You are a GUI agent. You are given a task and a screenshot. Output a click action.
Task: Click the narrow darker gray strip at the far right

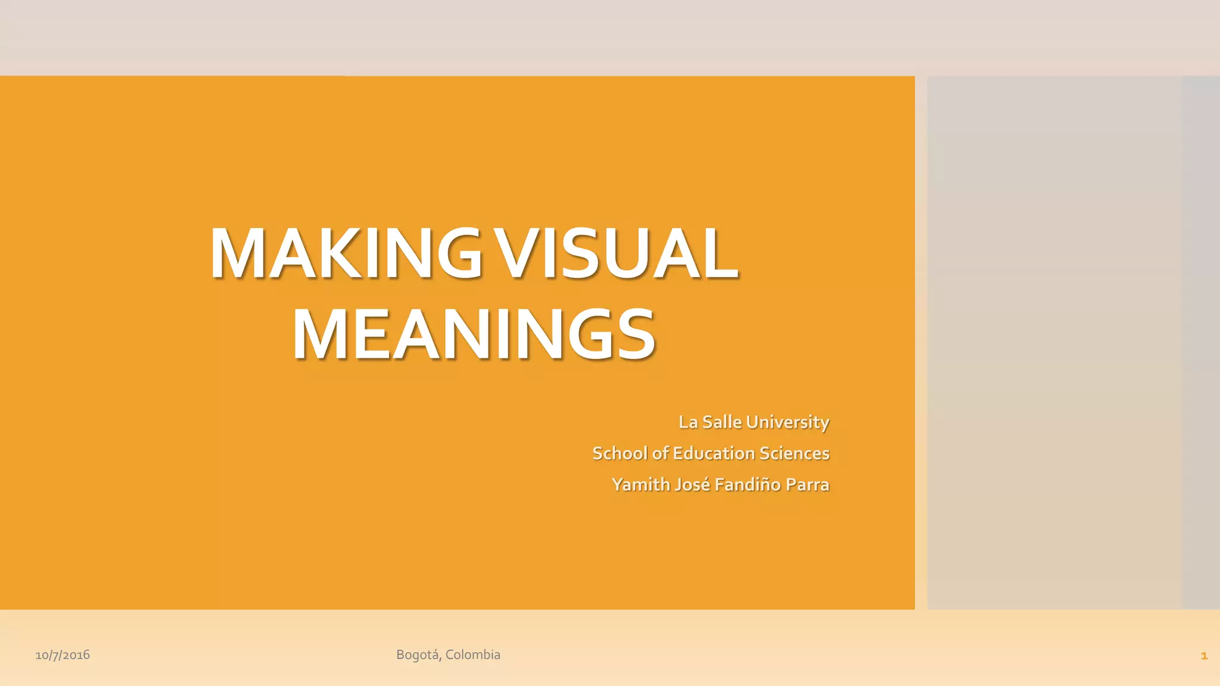coord(1201,342)
